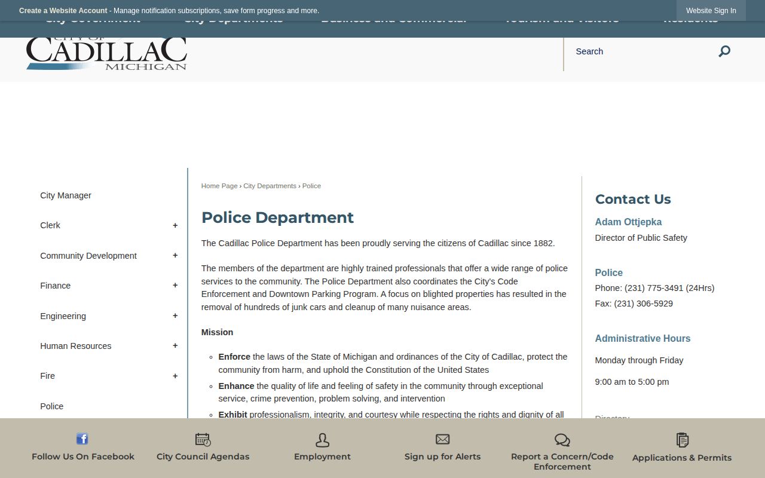Screen dimensions: 765x478
Task: Expand the Engineering submenu
Action: tap(175, 316)
